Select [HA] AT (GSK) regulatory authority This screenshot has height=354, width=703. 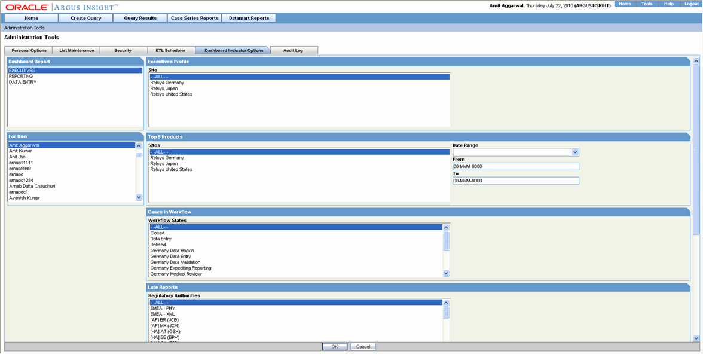(x=296, y=331)
